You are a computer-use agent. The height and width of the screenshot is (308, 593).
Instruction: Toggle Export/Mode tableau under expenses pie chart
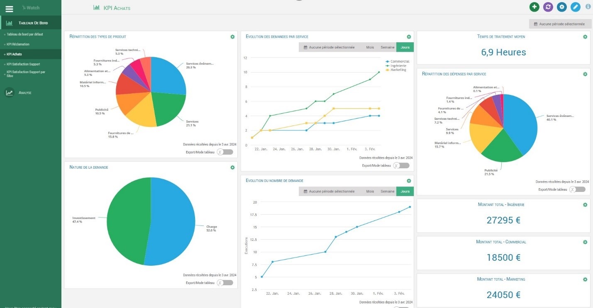[577, 189]
